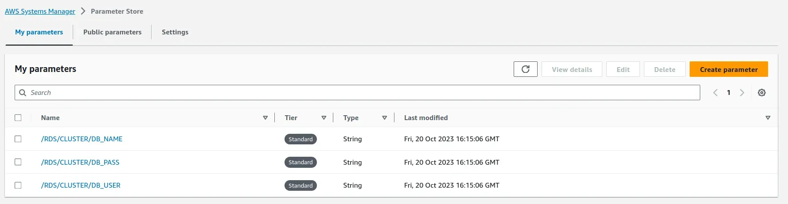
Task: Sort by Type column arrow
Action: point(384,118)
